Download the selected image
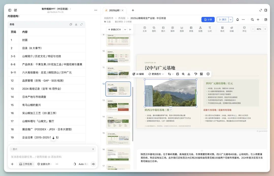Image resolution: width=274 pixels, height=176 pixels. pos(189,74)
